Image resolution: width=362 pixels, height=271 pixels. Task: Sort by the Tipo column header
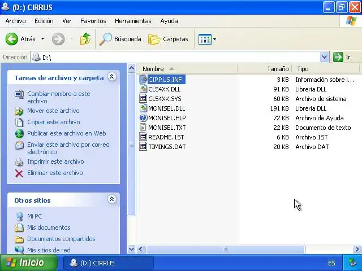(x=326, y=69)
